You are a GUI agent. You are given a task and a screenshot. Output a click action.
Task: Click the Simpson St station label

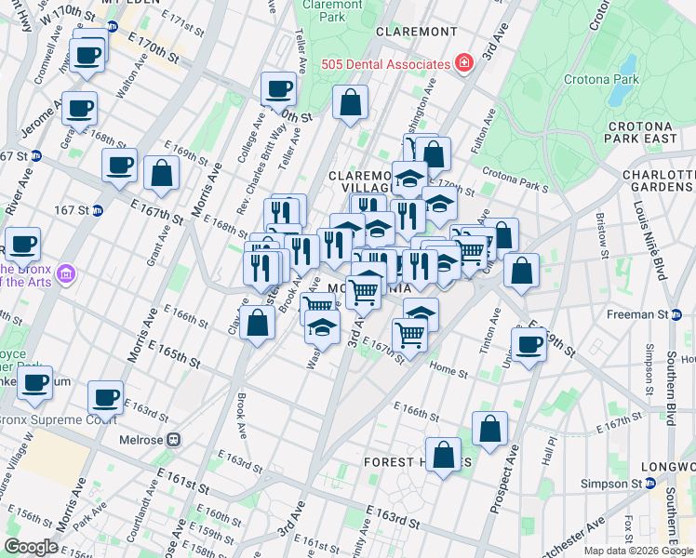pyautogui.click(x=611, y=484)
